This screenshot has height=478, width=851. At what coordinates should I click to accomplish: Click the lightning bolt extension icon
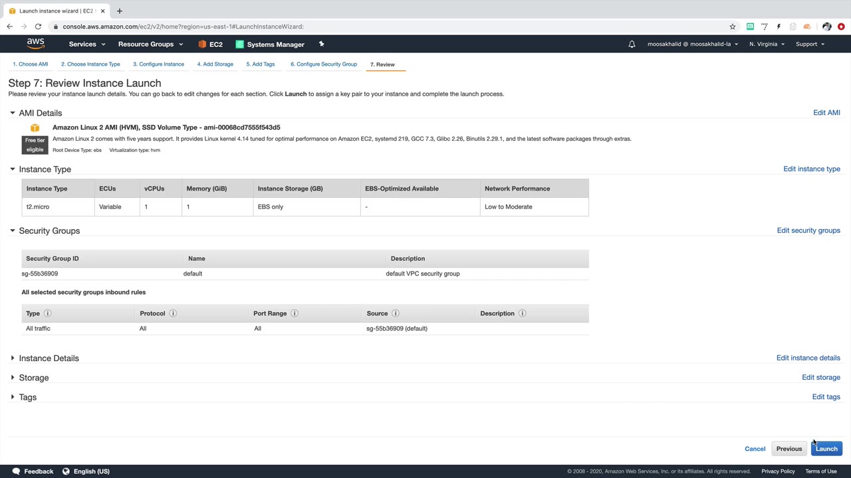(x=779, y=27)
